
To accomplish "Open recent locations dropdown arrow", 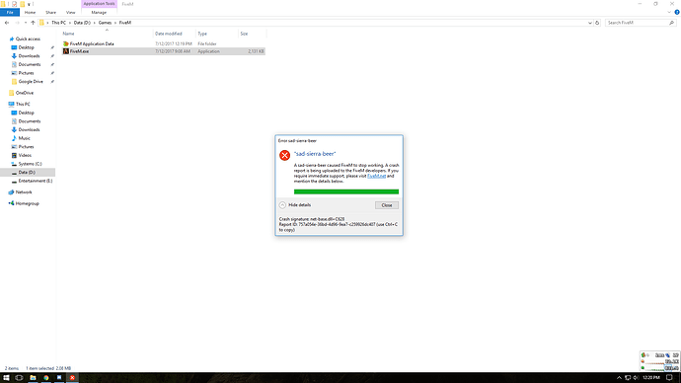I will pos(26,23).
